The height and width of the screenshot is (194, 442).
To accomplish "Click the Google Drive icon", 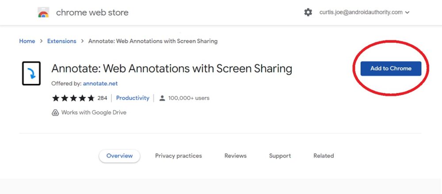I will [55, 113].
